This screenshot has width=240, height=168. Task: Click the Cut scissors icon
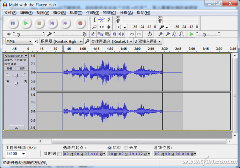tap(92, 34)
